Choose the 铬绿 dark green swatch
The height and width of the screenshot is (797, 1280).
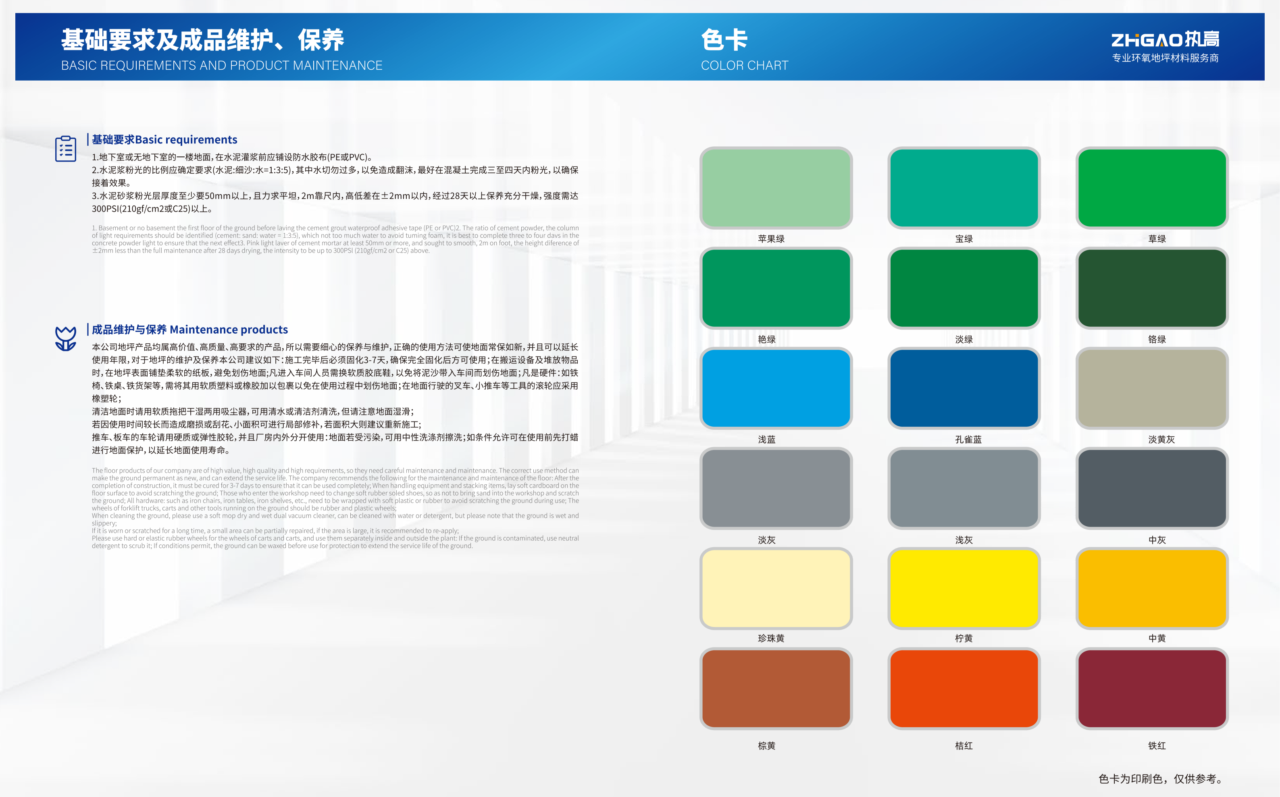pos(1152,288)
